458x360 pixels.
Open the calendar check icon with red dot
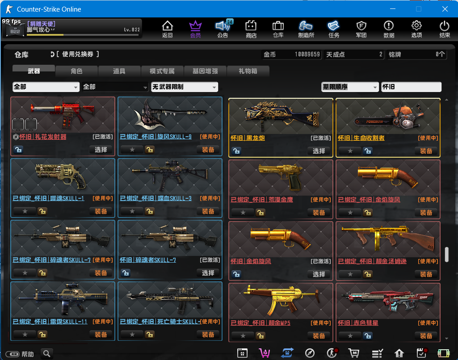pyautogui.click(x=421, y=353)
